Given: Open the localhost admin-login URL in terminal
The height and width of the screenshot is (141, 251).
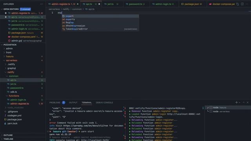Looking at the screenshot, I should click(x=165, y=116).
